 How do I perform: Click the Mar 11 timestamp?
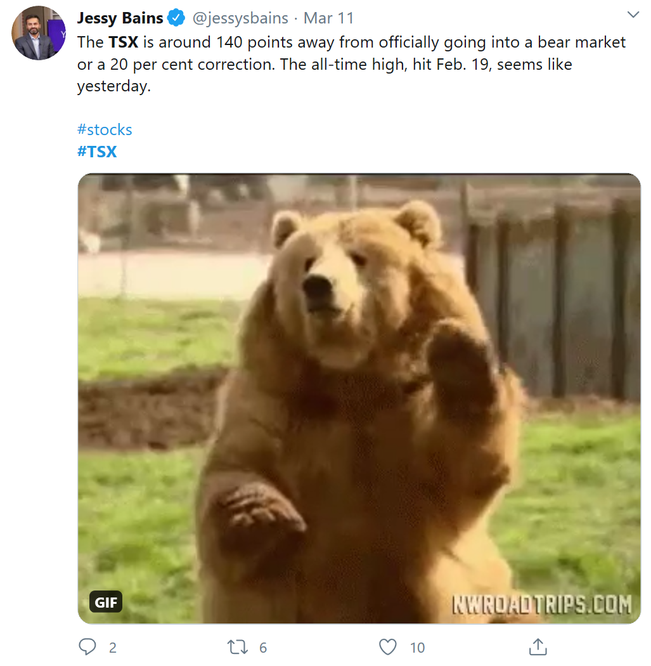coord(328,18)
